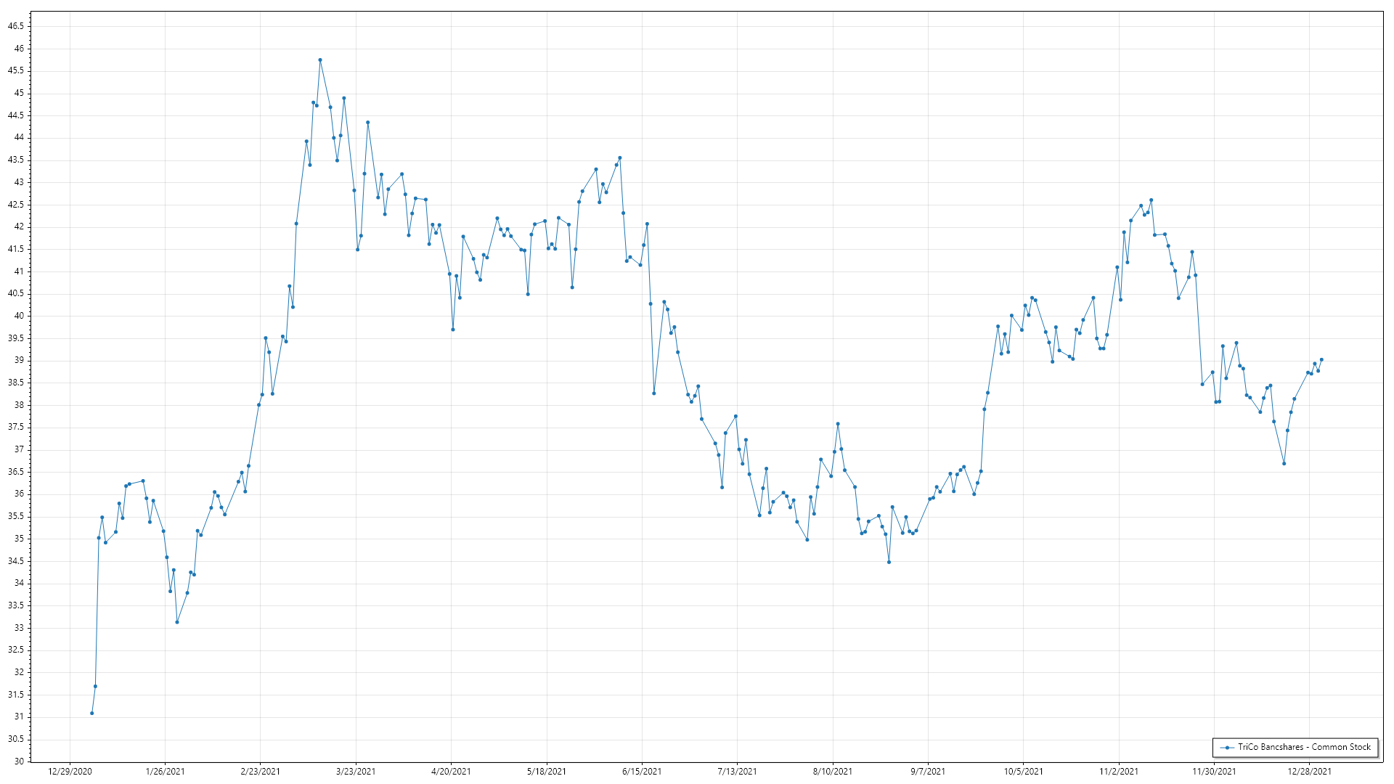The image size is (1394, 784).
Task: Click the 12/28/2021 x-axis date label
Action: coord(1310,772)
